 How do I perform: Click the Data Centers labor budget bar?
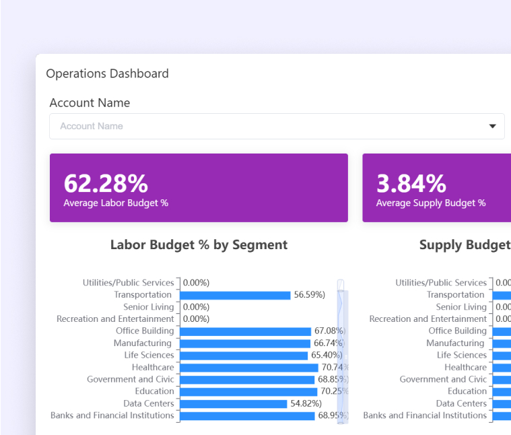click(x=234, y=404)
